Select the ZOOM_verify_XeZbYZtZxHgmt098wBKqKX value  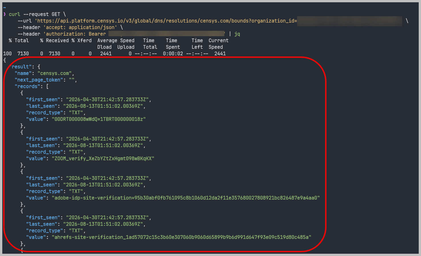tap(103, 159)
